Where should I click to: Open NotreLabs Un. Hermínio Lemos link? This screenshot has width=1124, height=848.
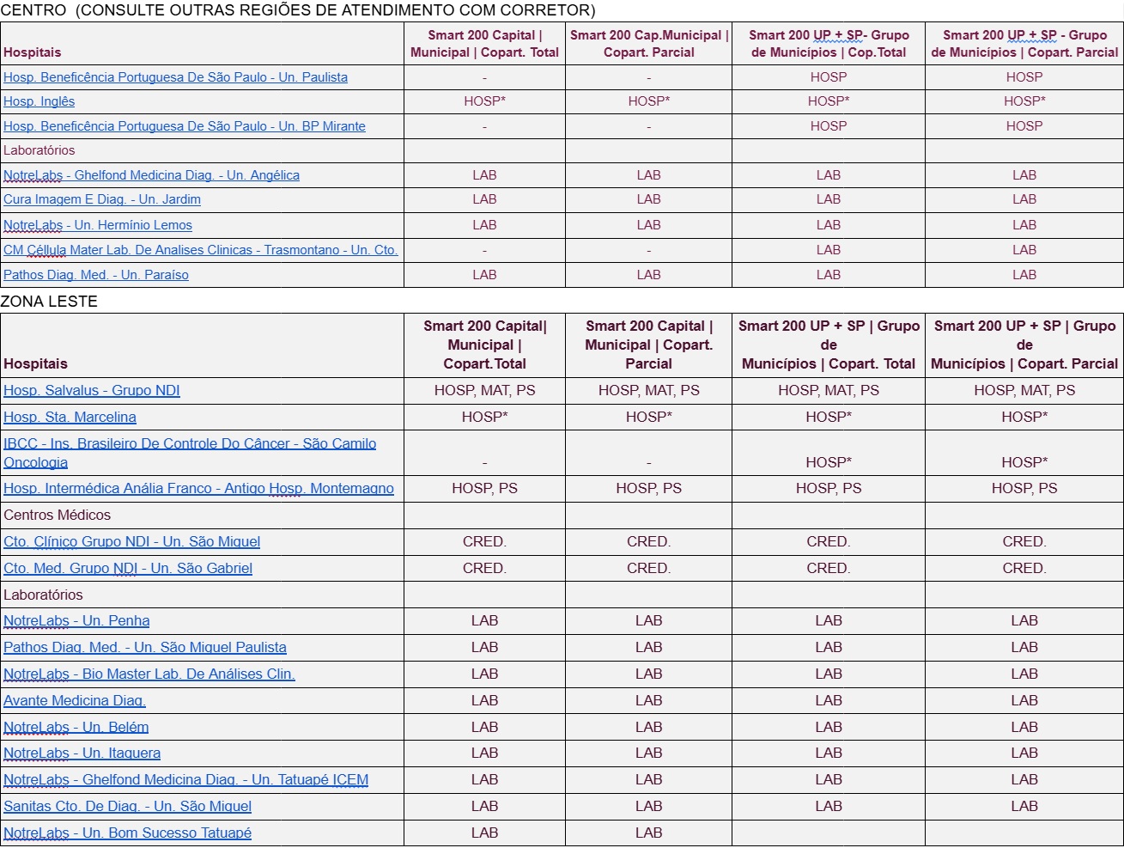97,225
